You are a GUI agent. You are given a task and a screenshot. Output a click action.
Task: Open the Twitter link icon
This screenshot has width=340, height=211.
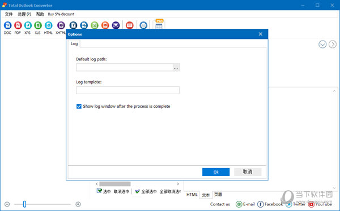point(288,204)
